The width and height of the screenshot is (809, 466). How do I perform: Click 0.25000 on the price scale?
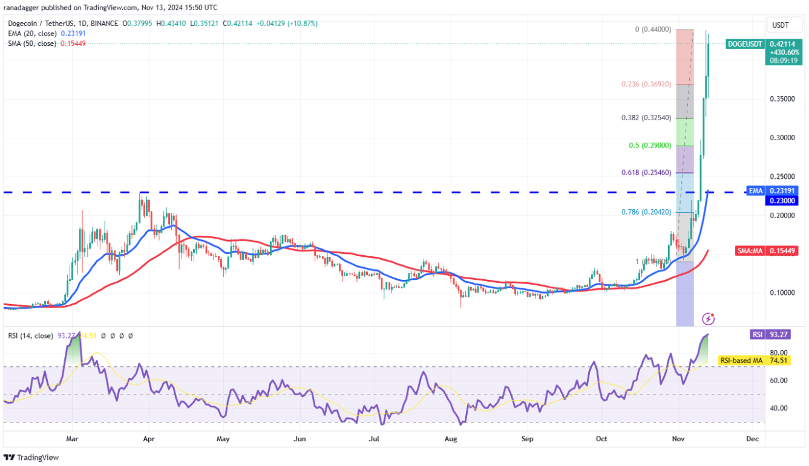[781, 176]
